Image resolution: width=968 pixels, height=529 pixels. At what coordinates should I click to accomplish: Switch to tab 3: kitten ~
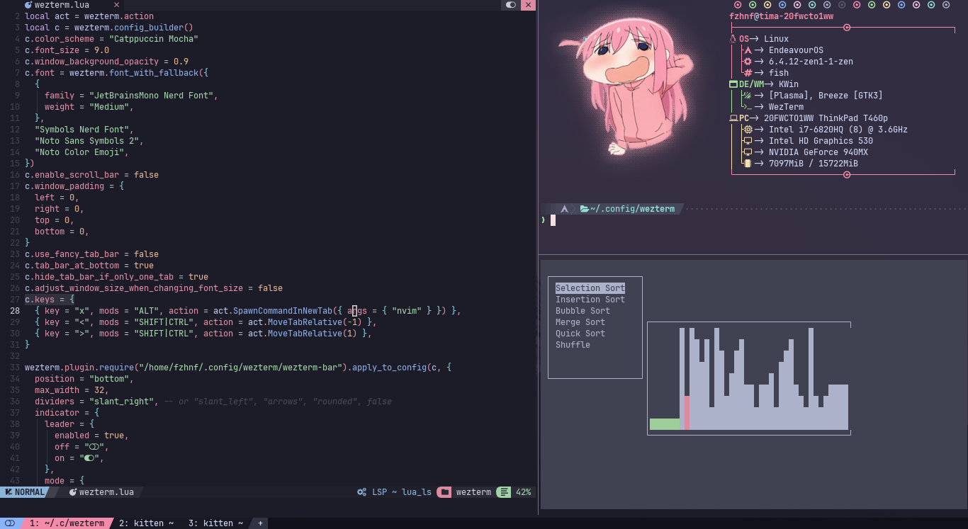pyautogui.click(x=215, y=523)
